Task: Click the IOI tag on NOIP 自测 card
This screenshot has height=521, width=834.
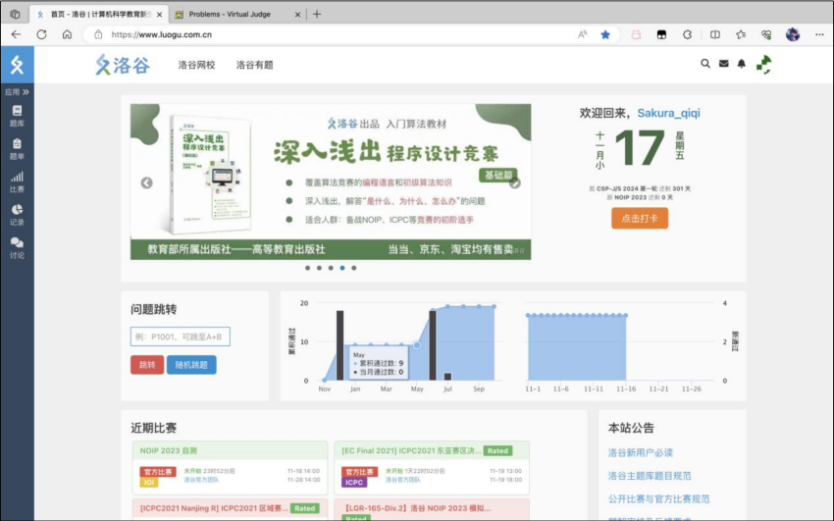Action: pyautogui.click(x=149, y=482)
